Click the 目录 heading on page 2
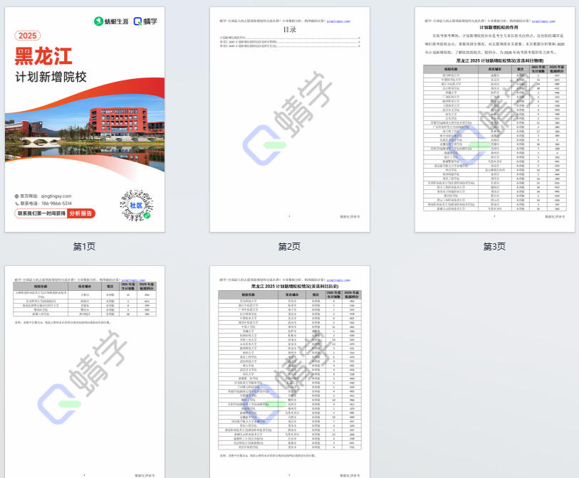The width and height of the screenshot is (579, 478). (291, 29)
